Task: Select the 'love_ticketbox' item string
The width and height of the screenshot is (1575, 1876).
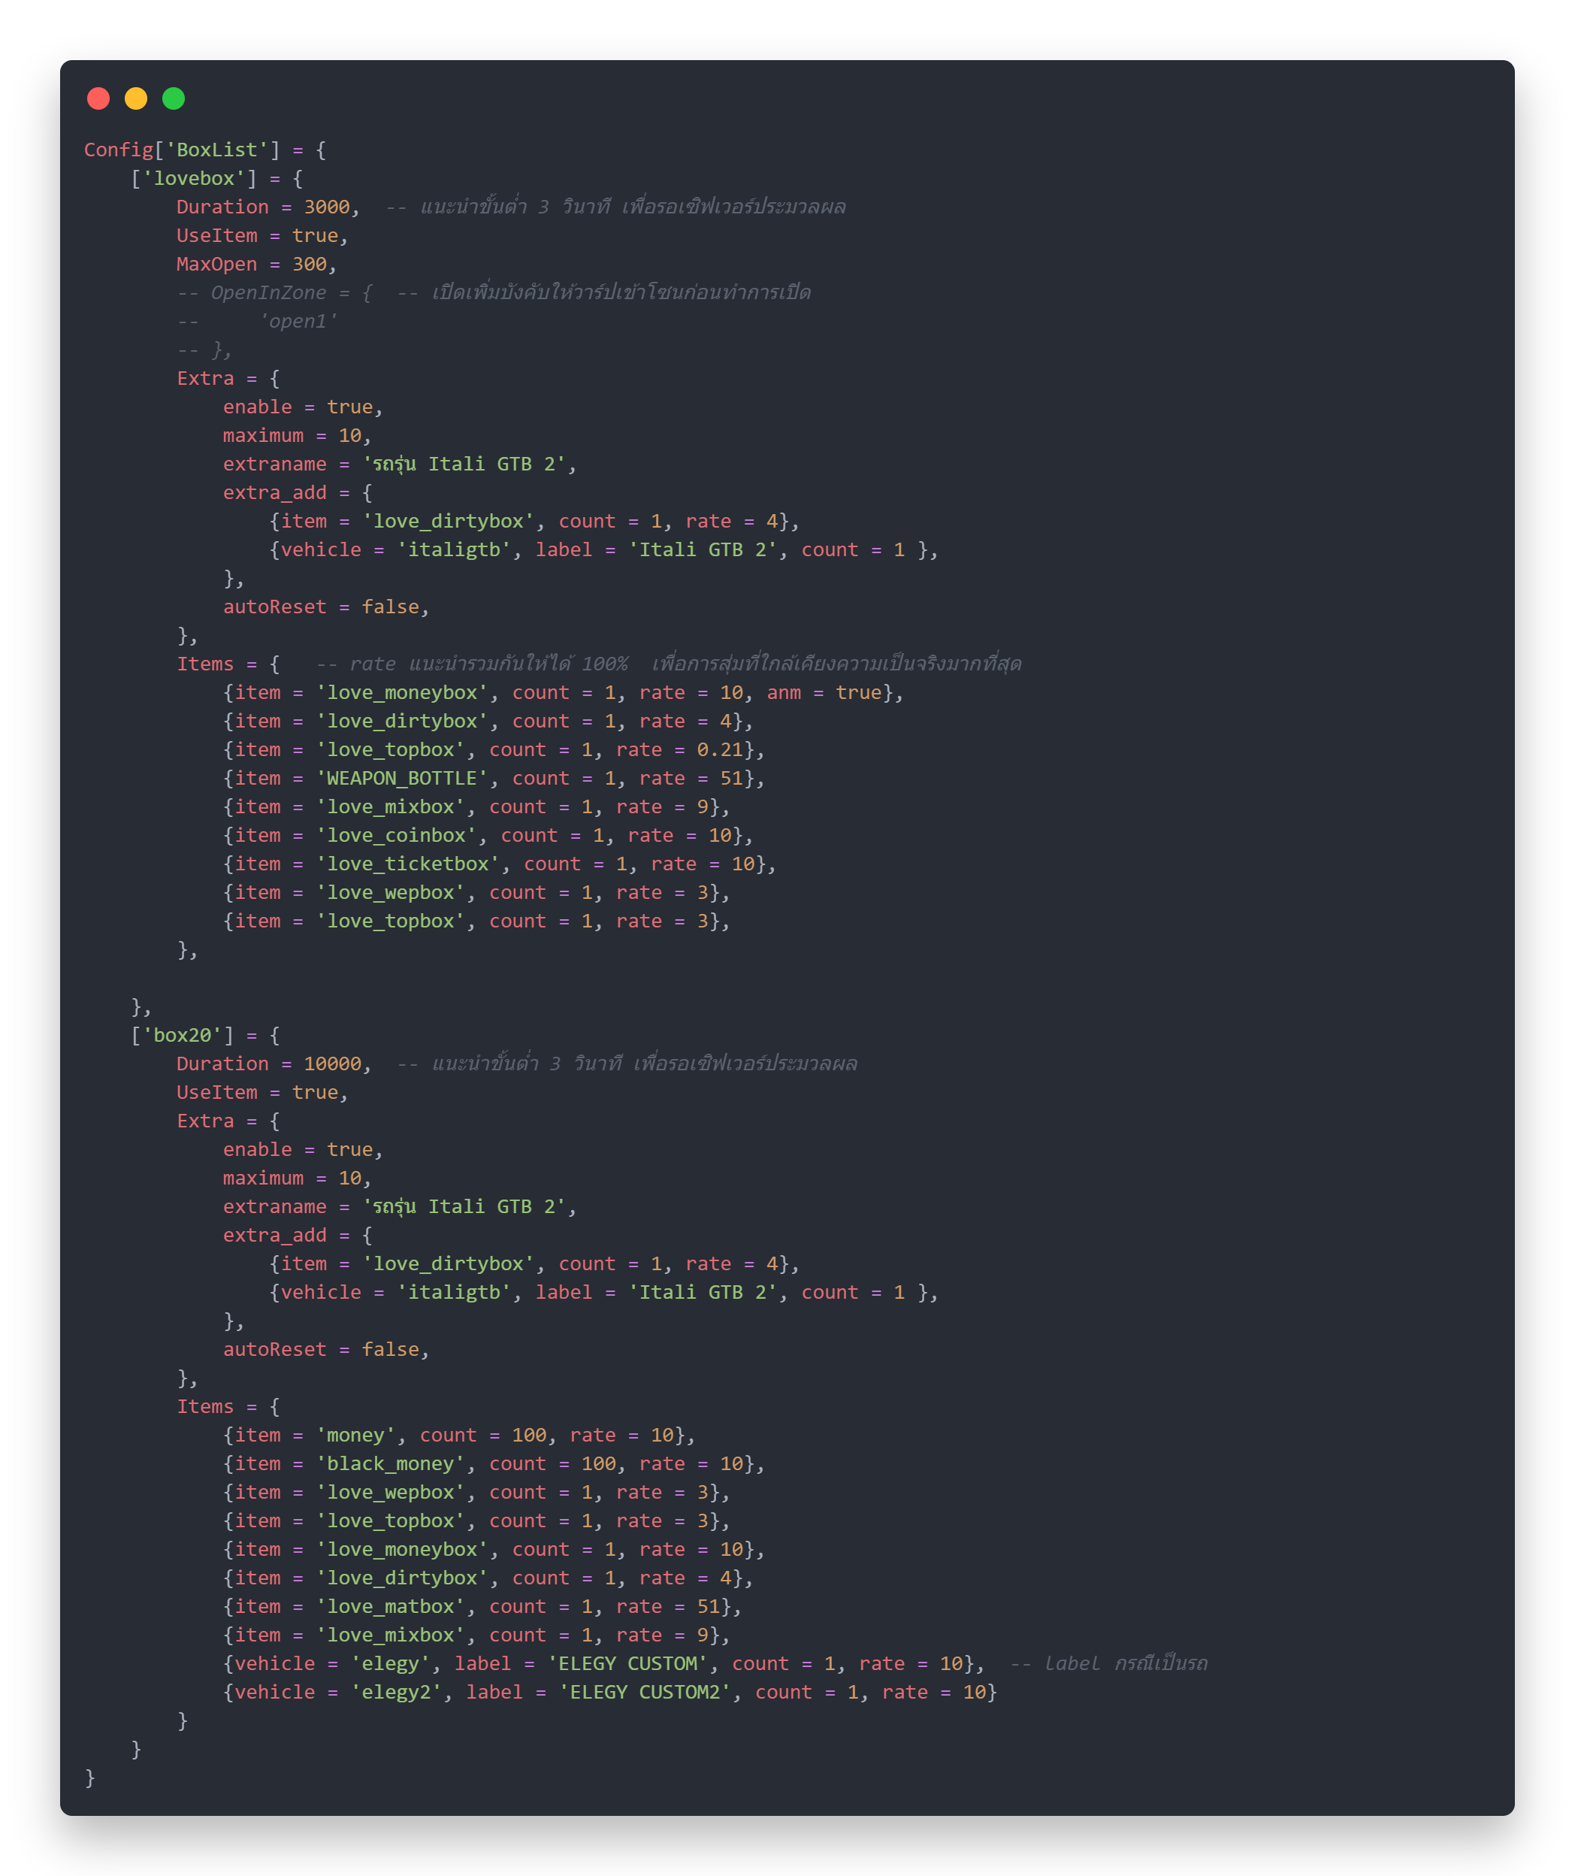Action: click(407, 865)
